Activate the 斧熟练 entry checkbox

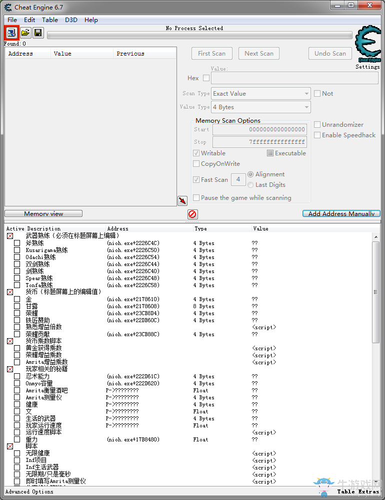coord(17,243)
